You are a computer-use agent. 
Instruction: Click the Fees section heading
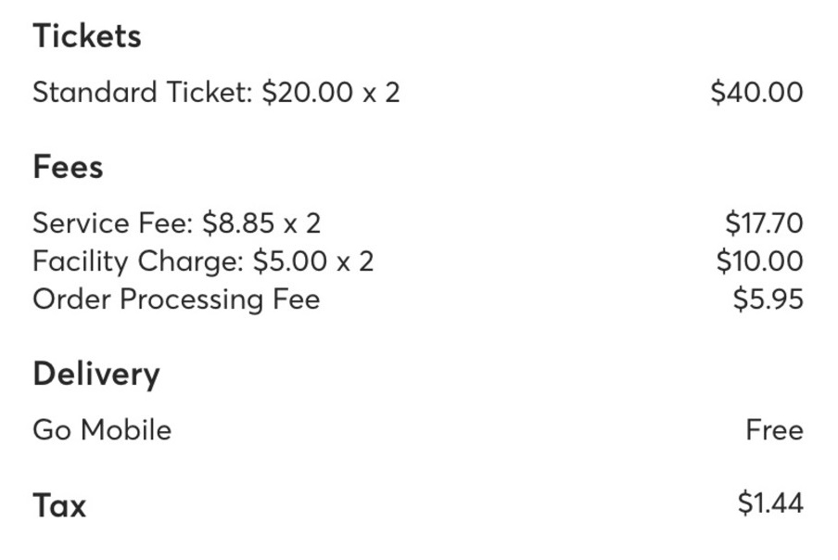click(68, 168)
